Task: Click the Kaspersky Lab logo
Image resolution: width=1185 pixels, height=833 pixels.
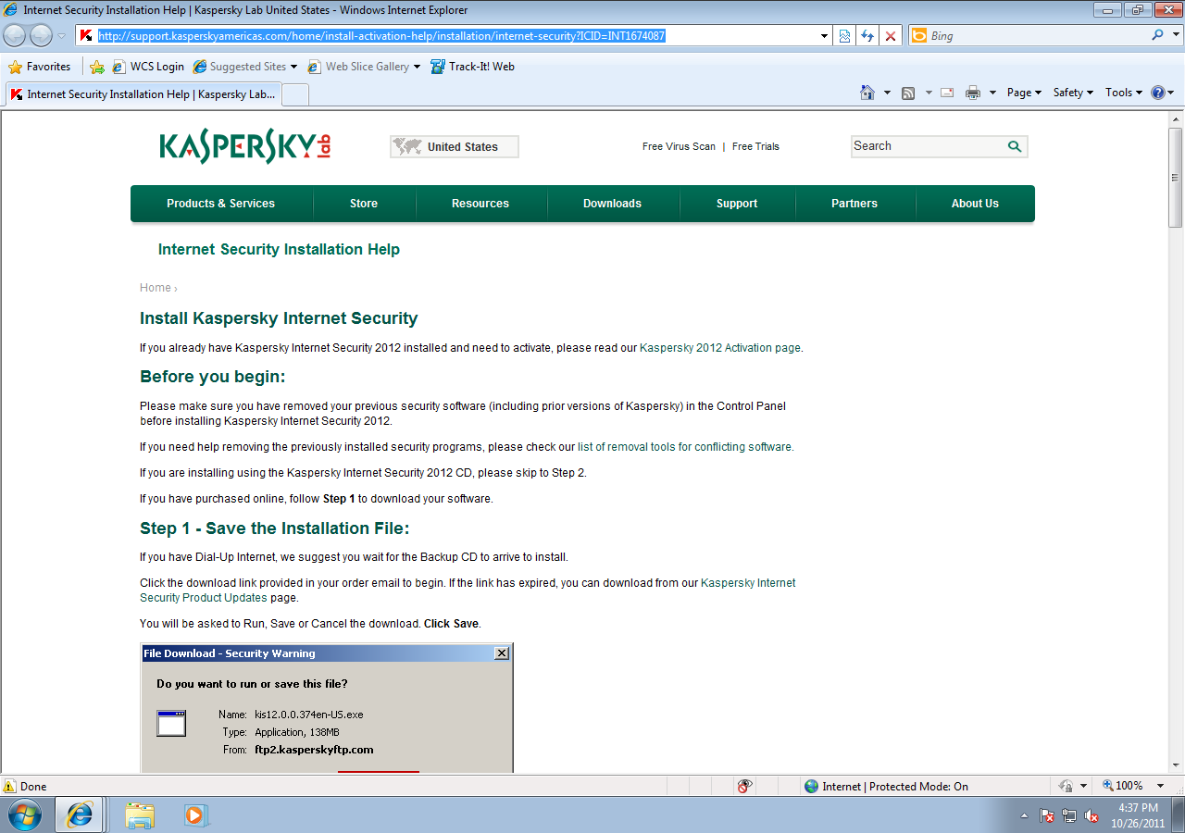Action: point(245,146)
